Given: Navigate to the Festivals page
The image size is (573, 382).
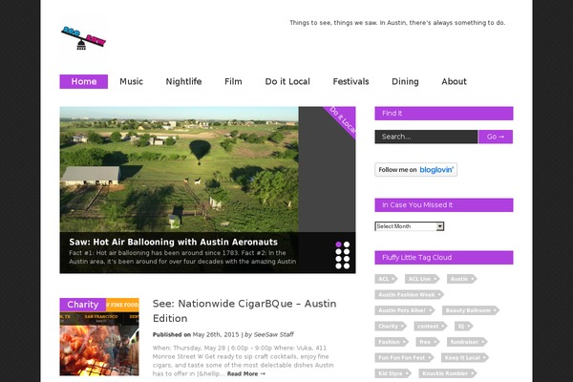Looking at the screenshot, I should (350, 81).
